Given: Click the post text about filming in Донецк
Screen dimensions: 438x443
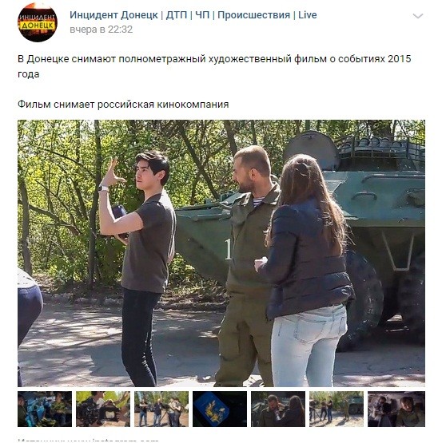Looking at the screenshot, I should 214,66.
